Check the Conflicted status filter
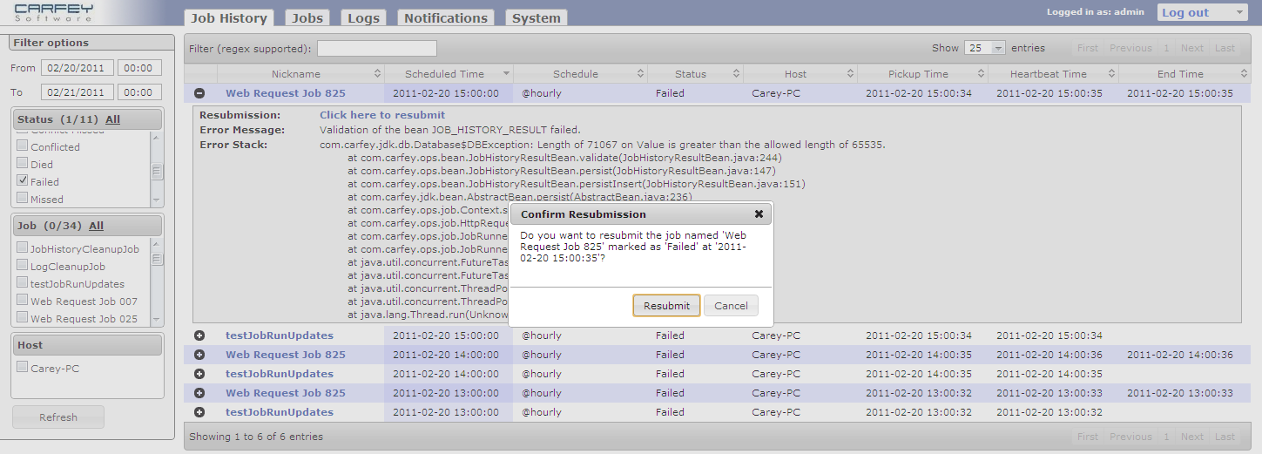This screenshot has width=1262, height=454. click(x=23, y=146)
